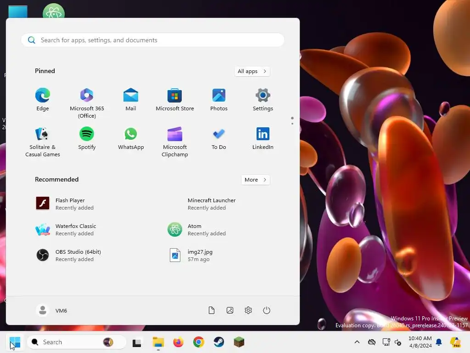Open Atom desktop shortcut icon

(x=54, y=11)
